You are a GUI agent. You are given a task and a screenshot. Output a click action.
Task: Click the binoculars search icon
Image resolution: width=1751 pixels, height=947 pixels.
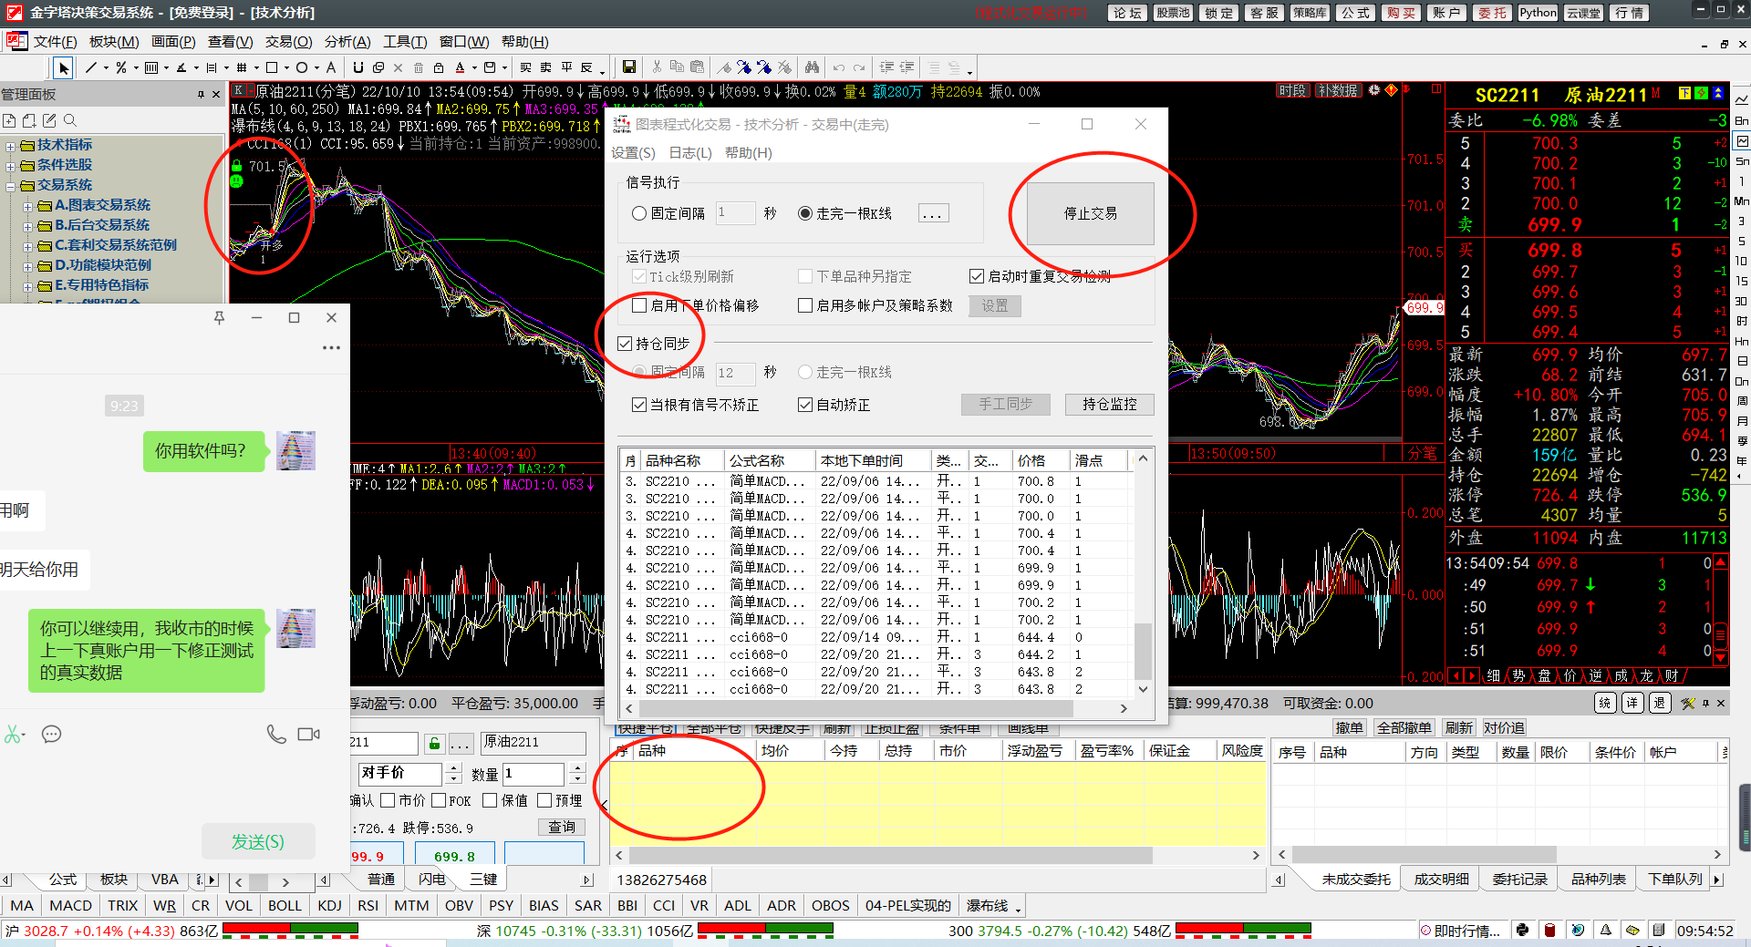(812, 67)
